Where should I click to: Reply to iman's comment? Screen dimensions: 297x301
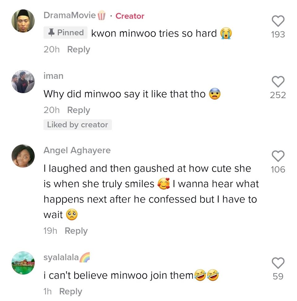point(79,110)
